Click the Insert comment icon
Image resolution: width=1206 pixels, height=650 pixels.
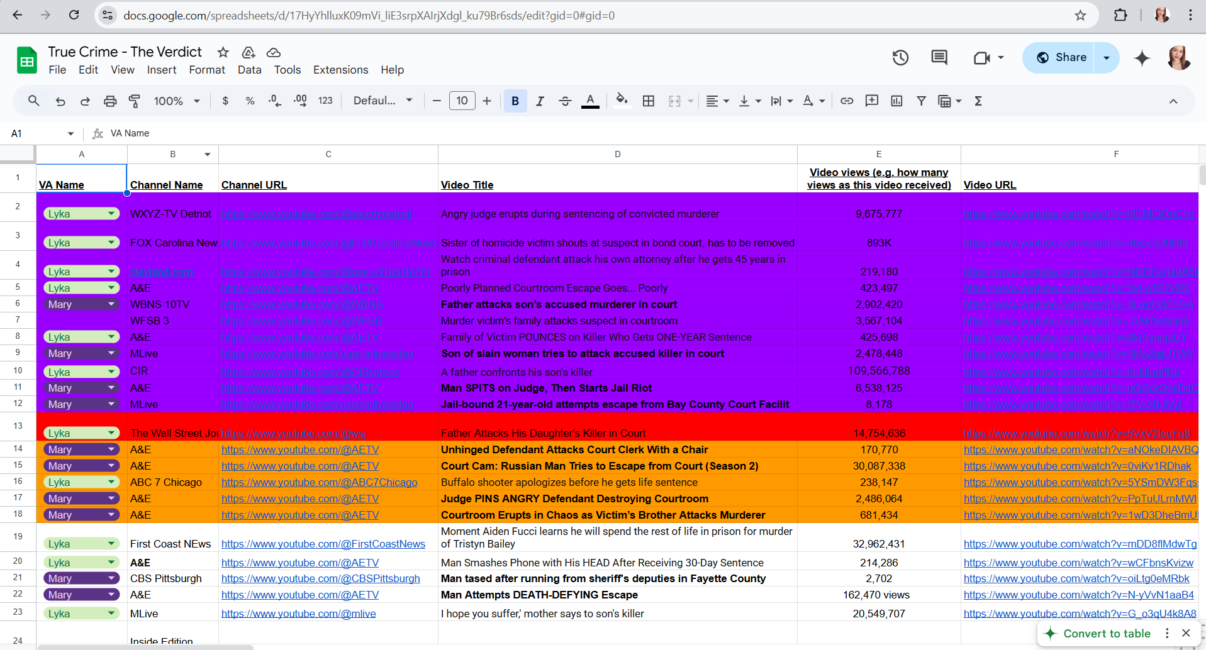(x=872, y=101)
